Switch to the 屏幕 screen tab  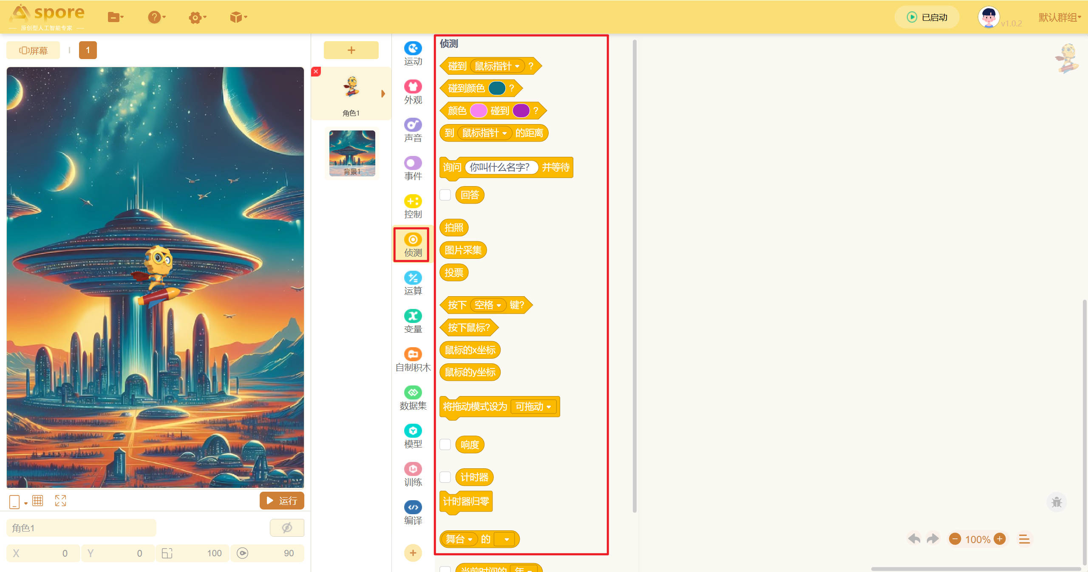33,51
